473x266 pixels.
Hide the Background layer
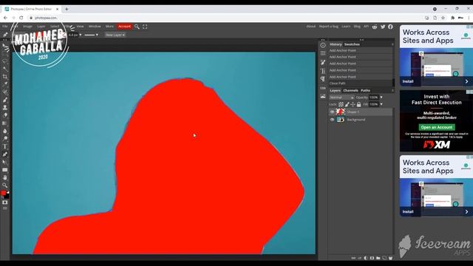click(x=332, y=120)
